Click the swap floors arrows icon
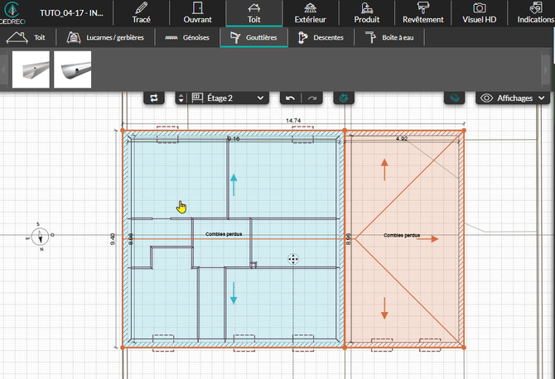This screenshot has width=555, height=379. pos(154,98)
